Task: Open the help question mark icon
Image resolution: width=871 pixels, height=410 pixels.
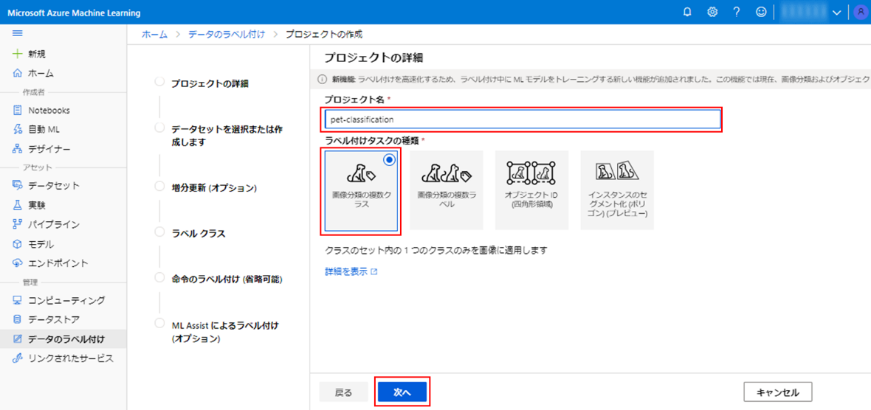Action: (x=737, y=13)
